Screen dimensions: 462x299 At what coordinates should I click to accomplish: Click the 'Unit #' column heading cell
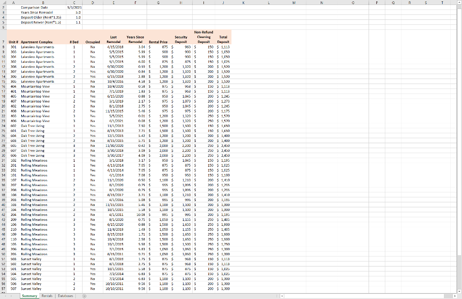coord(14,37)
